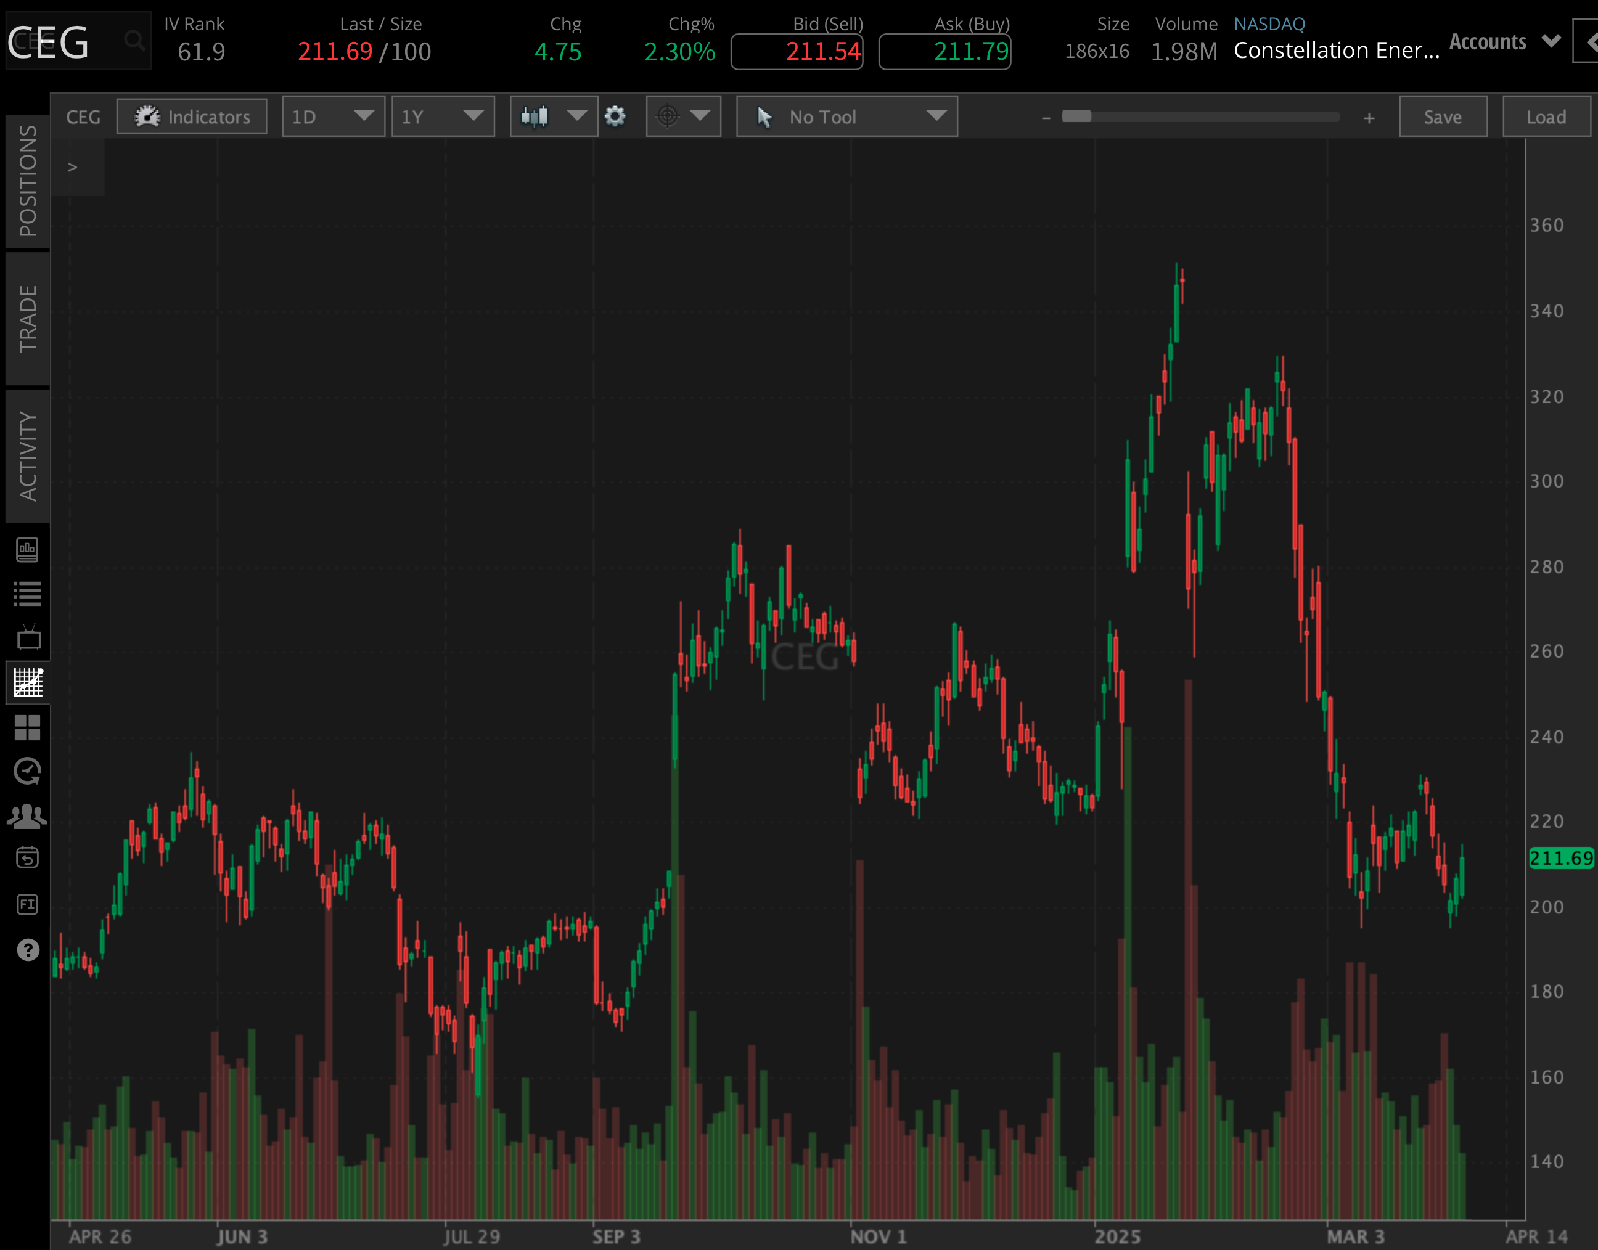Viewport: 1598px width, 1250px height.
Task: Open the Indicators panel
Action: pyautogui.click(x=192, y=116)
